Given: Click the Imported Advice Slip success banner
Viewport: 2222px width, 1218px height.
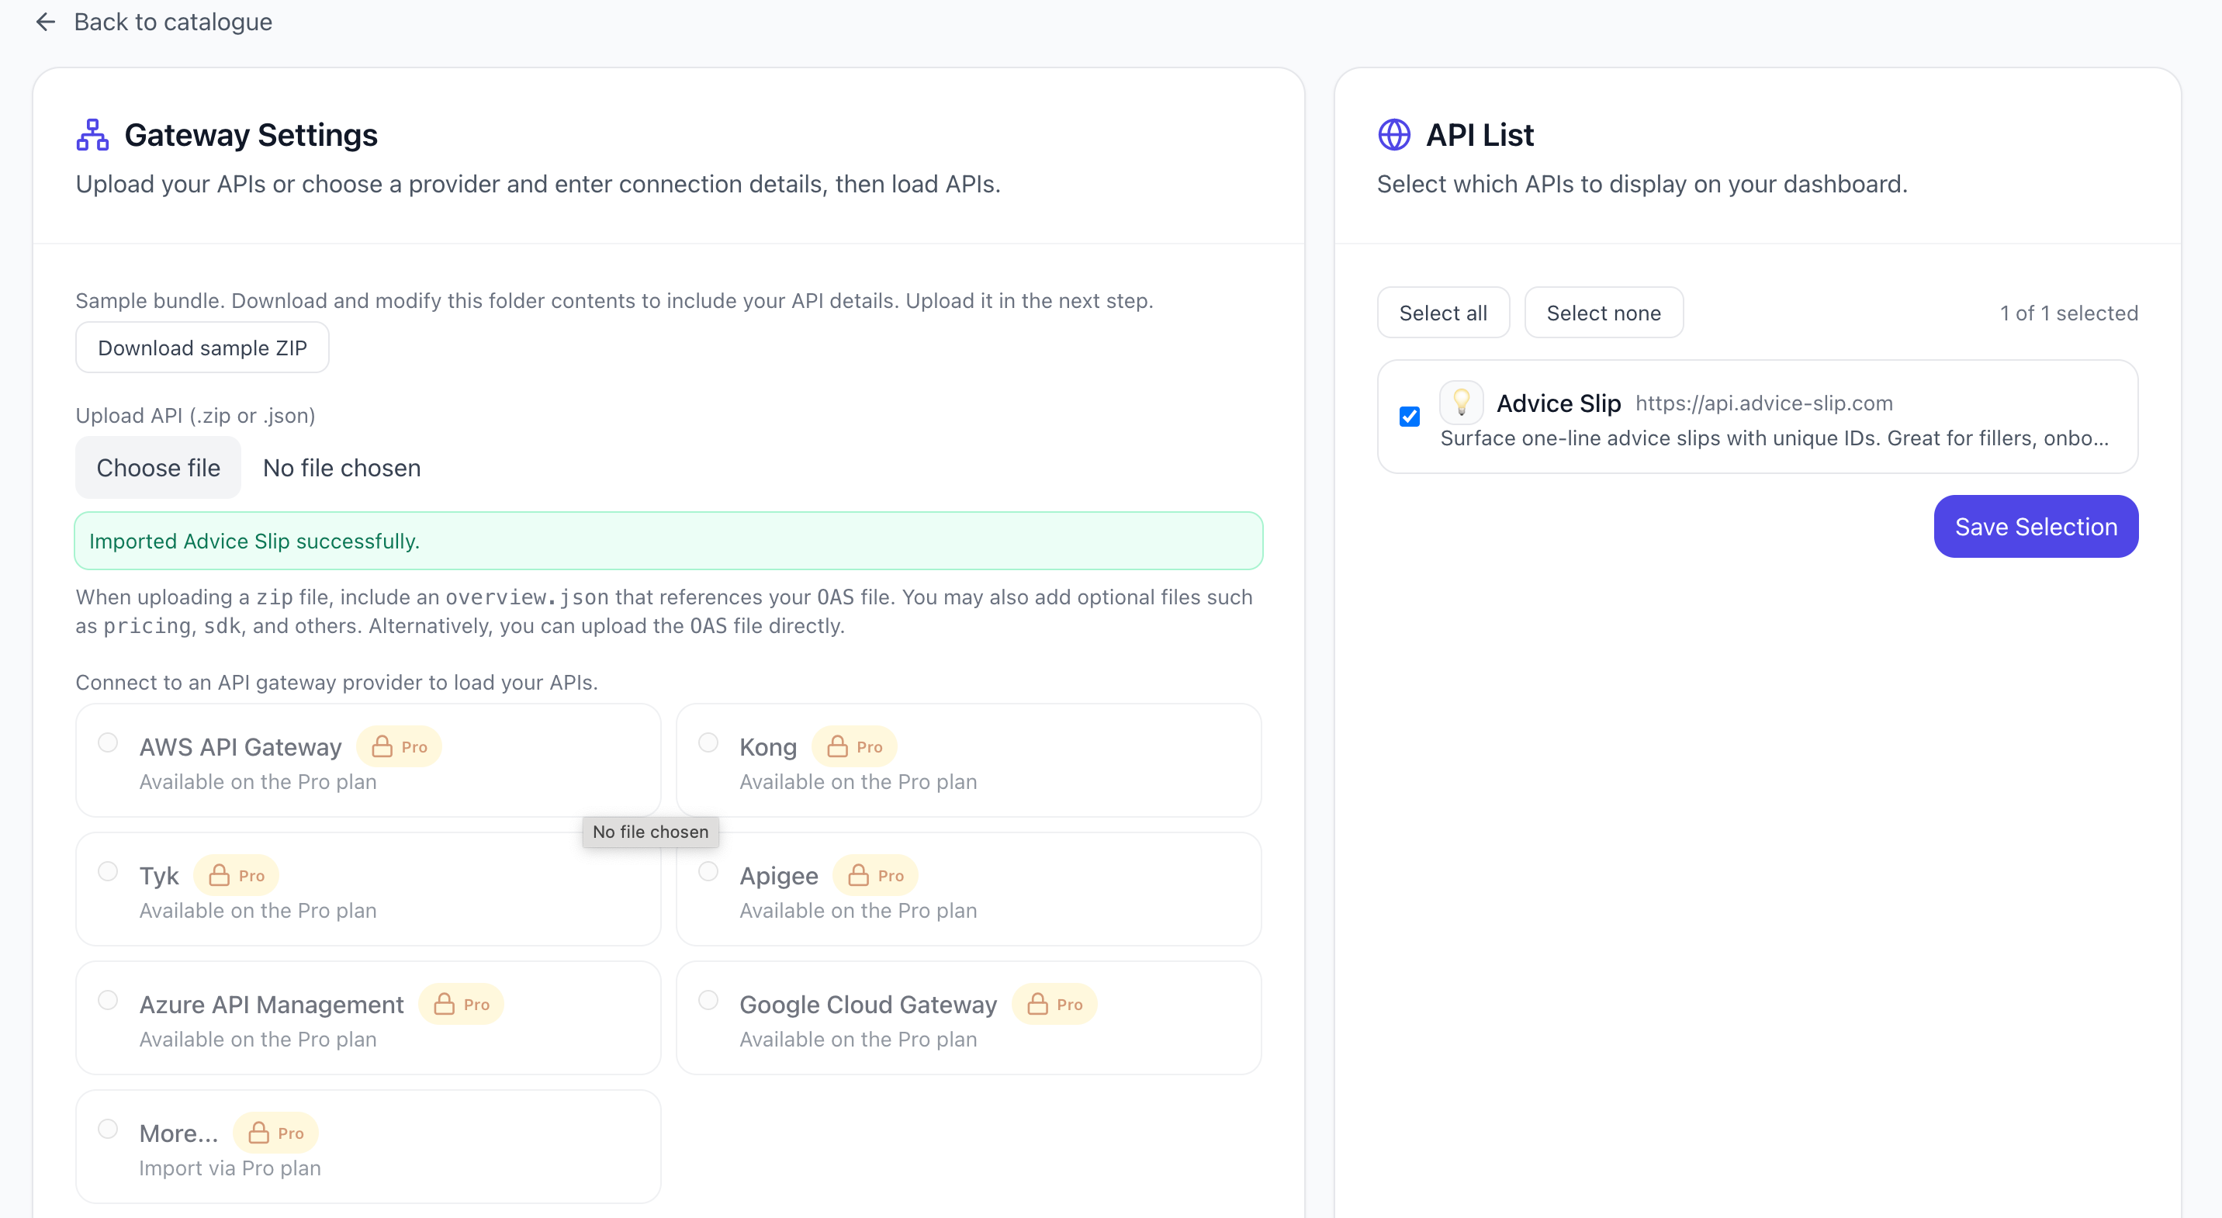Looking at the screenshot, I should pyautogui.click(x=668, y=541).
